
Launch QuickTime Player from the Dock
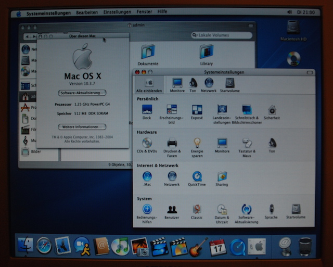[238, 247]
